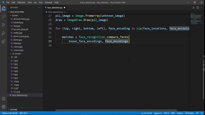Screen dimensions: 205x115
Task: Open z3ama2.jpg file
Action: click(x=18, y=50)
